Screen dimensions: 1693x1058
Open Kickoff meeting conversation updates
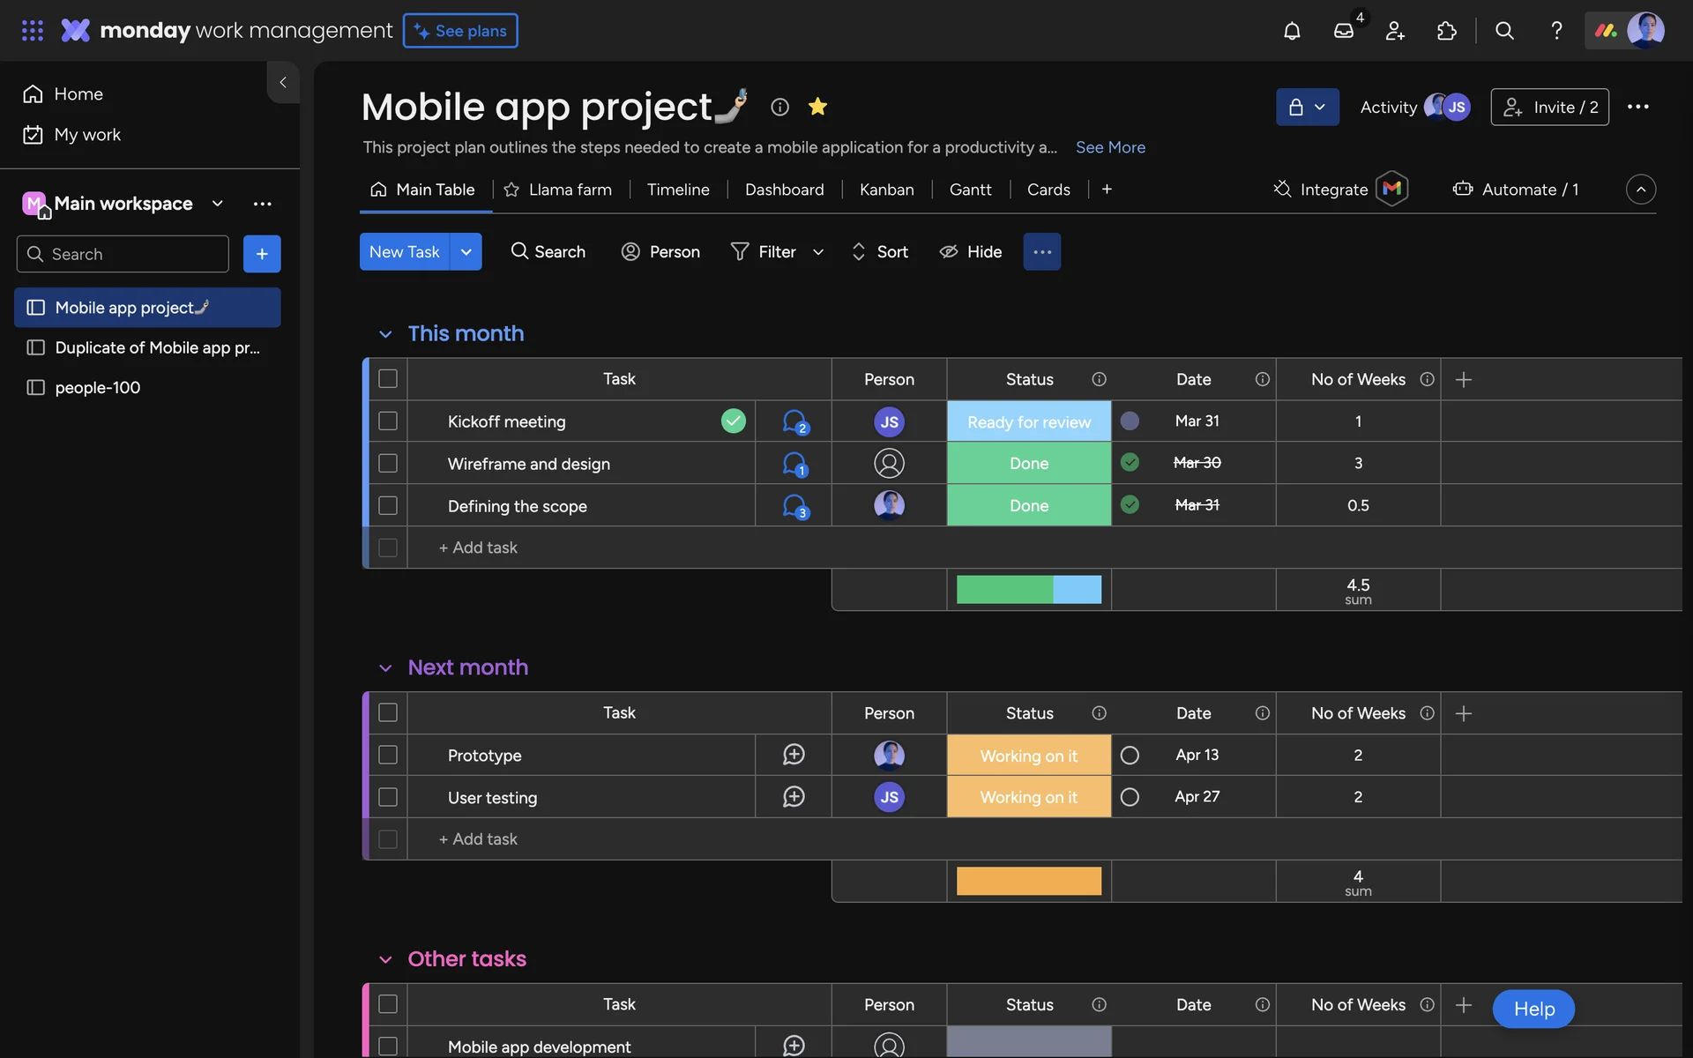click(794, 422)
